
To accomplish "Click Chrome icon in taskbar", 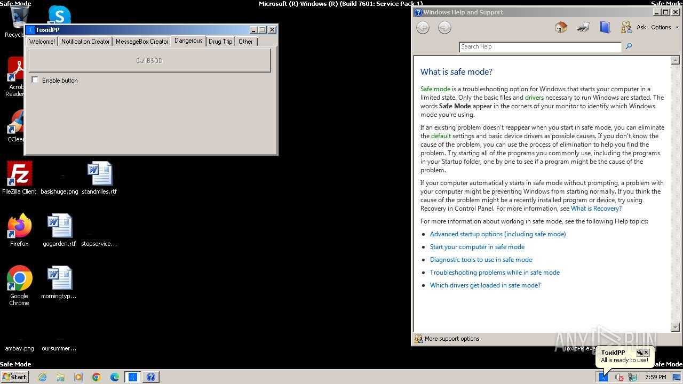I will (x=97, y=377).
